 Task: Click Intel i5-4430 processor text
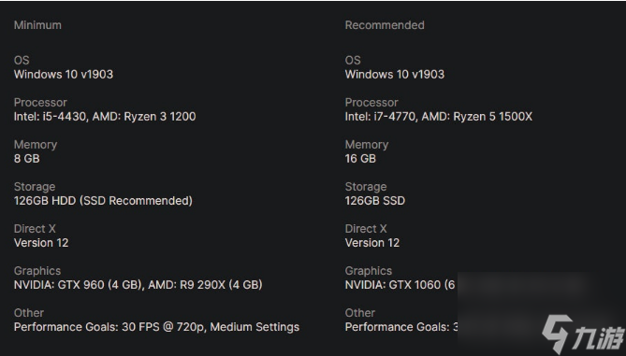pos(105,117)
